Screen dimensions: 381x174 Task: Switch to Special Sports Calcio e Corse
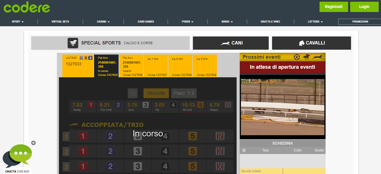coord(110,43)
